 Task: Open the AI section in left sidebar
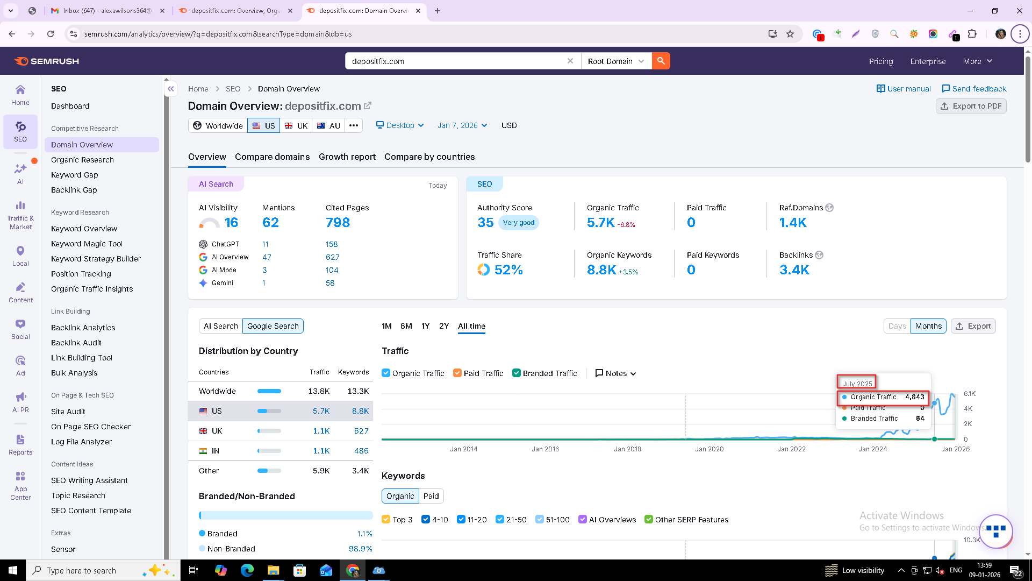click(20, 174)
